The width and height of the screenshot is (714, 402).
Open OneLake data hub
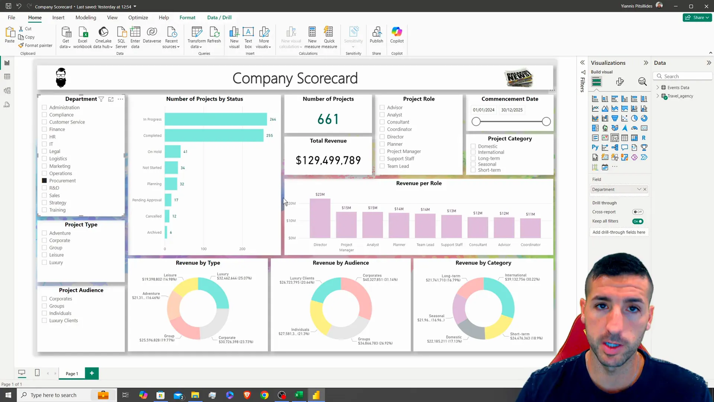pyautogui.click(x=103, y=38)
